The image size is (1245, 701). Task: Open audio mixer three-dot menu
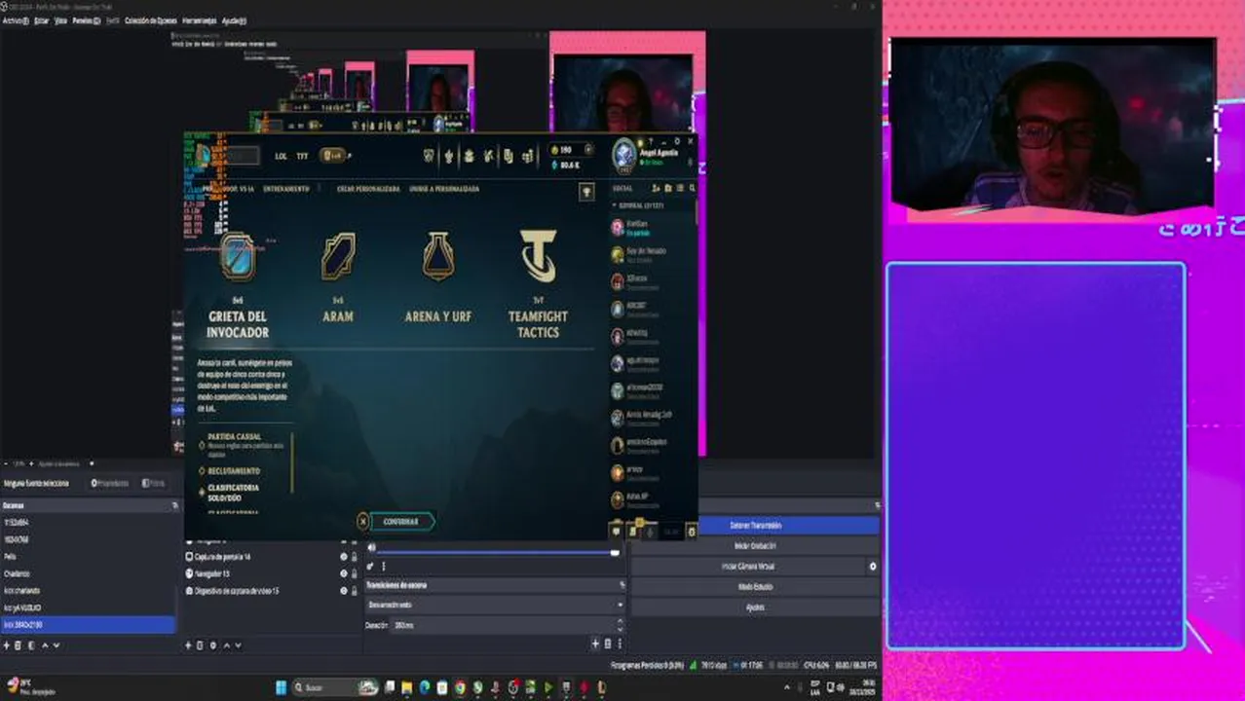(383, 567)
